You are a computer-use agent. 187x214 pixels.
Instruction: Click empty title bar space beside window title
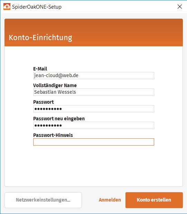pyautogui.click(x=119, y=7)
